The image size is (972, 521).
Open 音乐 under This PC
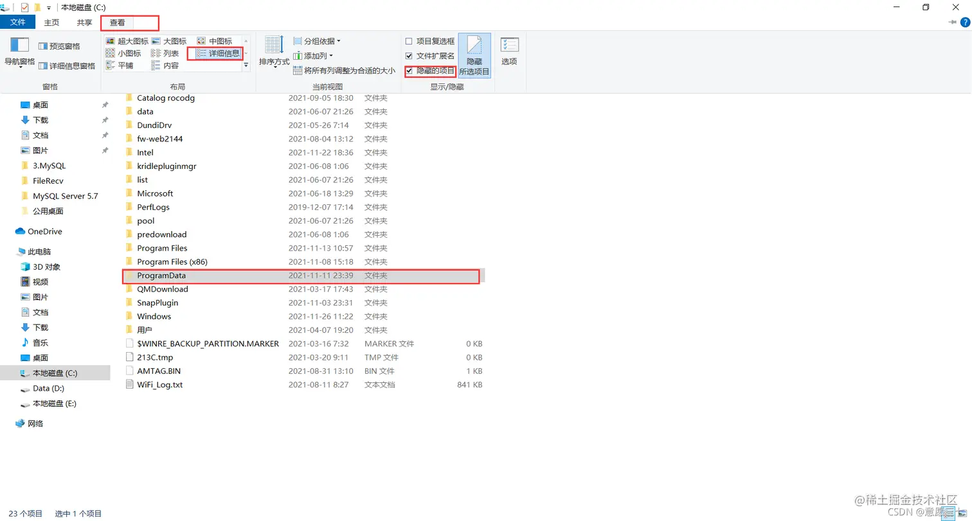click(40, 343)
